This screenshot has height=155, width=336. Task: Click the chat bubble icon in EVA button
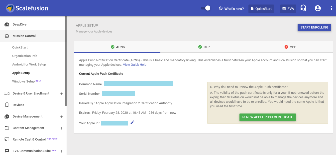click(284, 9)
